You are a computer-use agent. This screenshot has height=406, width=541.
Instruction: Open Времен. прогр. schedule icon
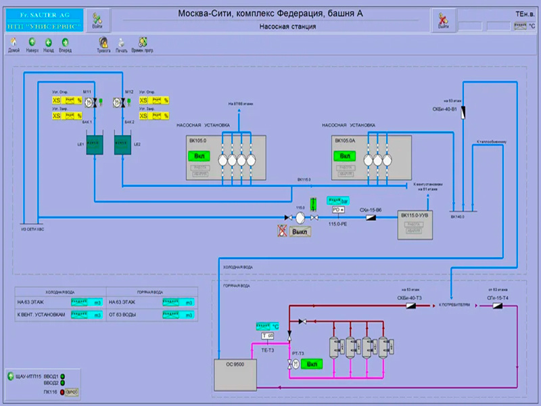coord(142,43)
